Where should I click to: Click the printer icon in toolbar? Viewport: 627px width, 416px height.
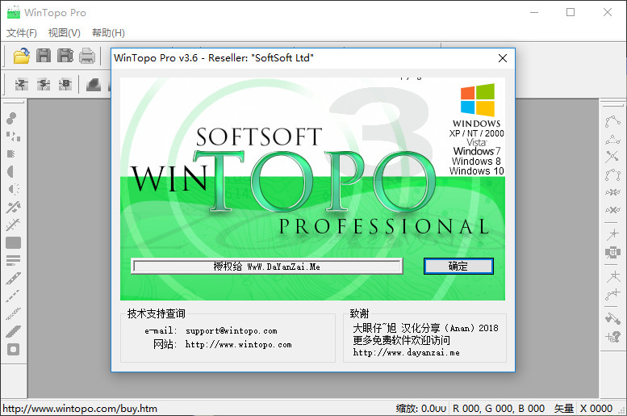(x=87, y=56)
